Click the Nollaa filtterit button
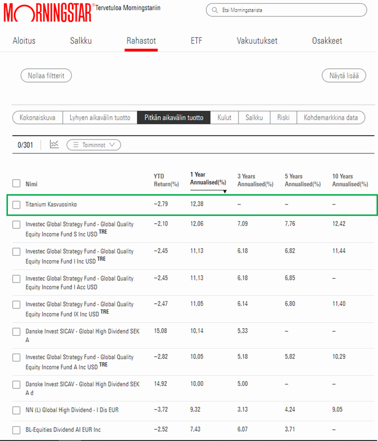 pyautogui.click(x=46, y=75)
